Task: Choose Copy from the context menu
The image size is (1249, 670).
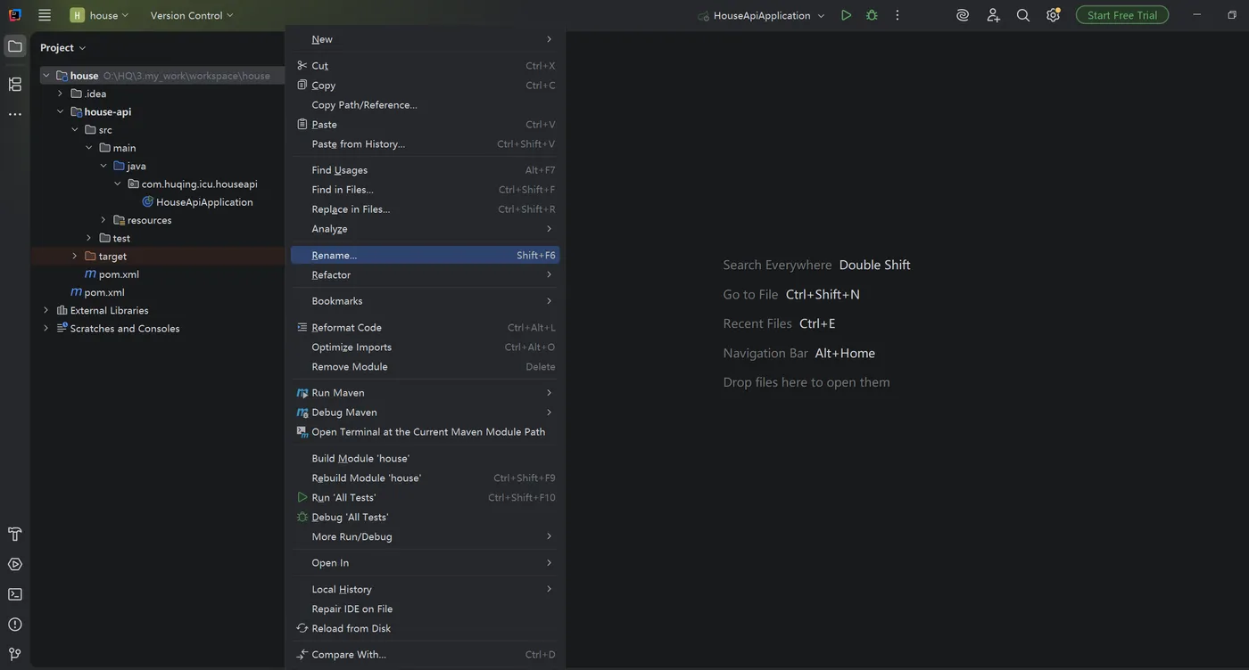Action: coord(425,86)
